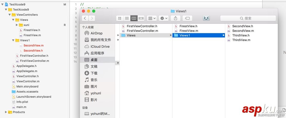Switch Finder to column view
Image resolution: width=286 pixels, height=118 pixels.
134,18
